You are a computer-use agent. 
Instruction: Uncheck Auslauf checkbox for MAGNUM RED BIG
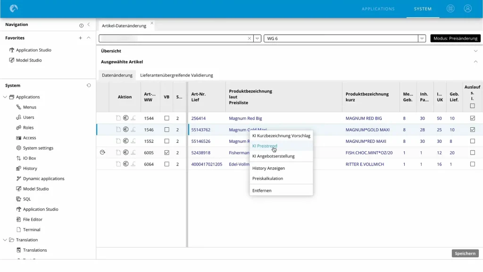click(x=473, y=118)
